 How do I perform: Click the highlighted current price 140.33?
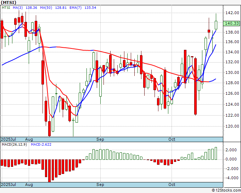coord(232,23)
